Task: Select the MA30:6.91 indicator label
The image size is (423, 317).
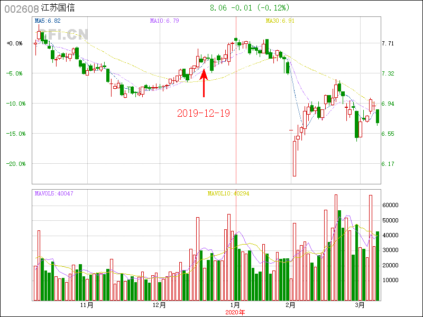Action: (x=279, y=21)
